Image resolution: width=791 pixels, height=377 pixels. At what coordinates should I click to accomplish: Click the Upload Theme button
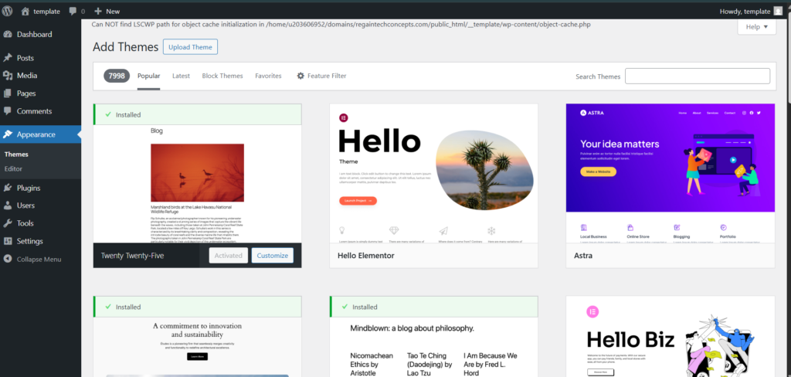point(190,47)
